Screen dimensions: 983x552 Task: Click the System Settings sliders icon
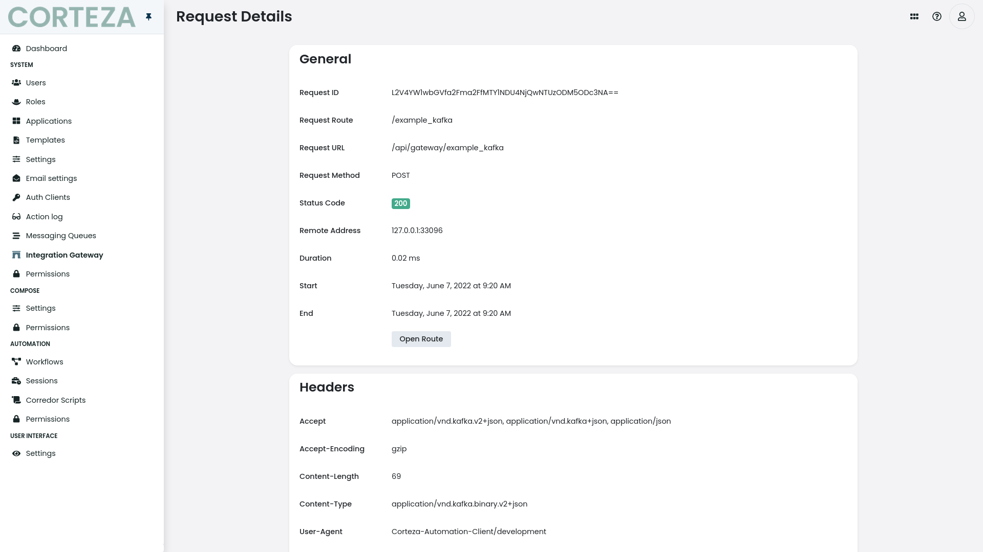[16, 159]
